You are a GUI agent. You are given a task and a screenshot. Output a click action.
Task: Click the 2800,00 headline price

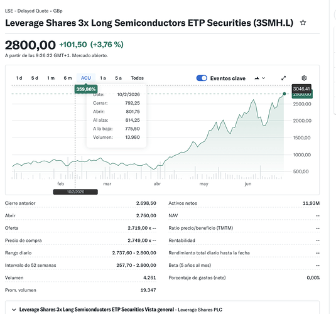pos(30,45)
